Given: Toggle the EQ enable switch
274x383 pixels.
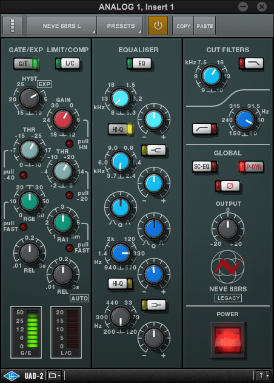Looking at the screenshot, I should point(139,64).
